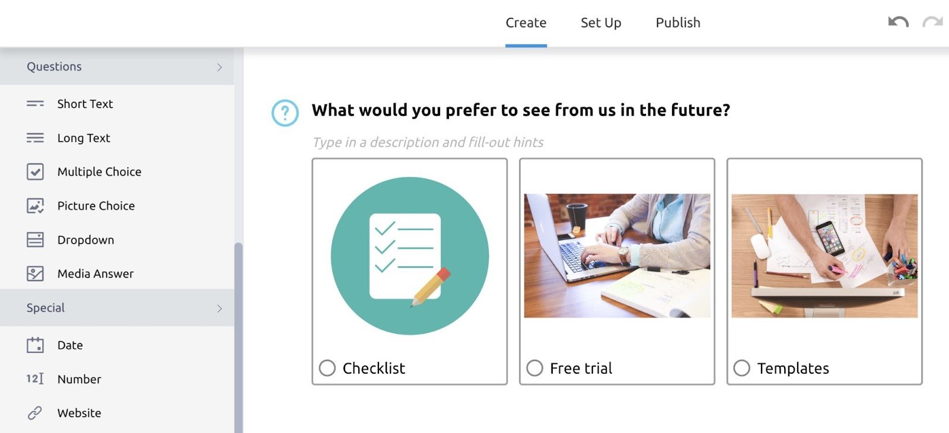This screenshot has width=949, height=433.
Task: Select the Date calendar icon
Action: [35, 345]
